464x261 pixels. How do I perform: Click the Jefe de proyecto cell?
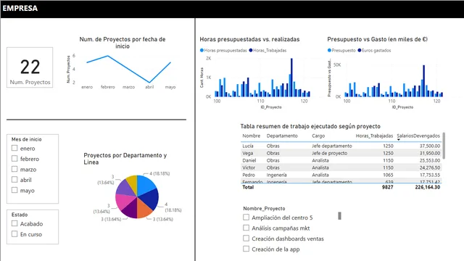coord(329,153)
